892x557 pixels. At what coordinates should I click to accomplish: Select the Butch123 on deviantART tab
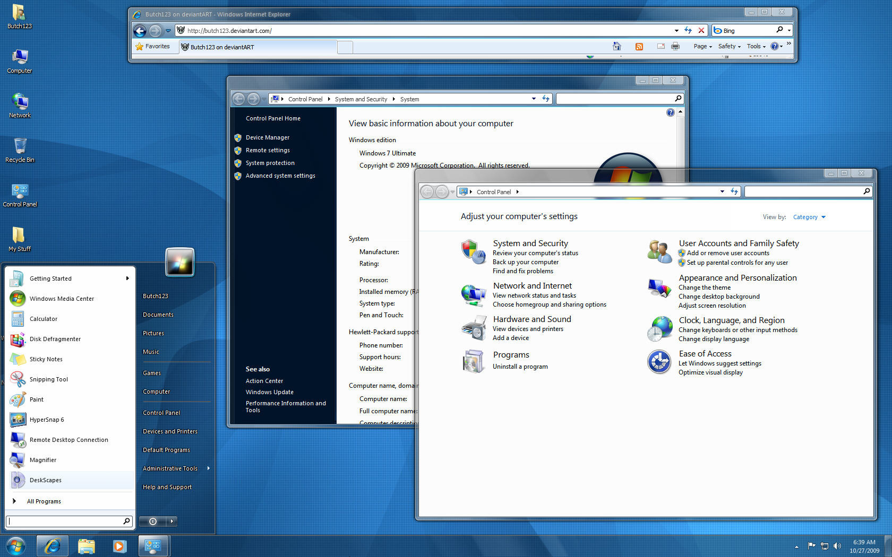(x=258, y=47)
